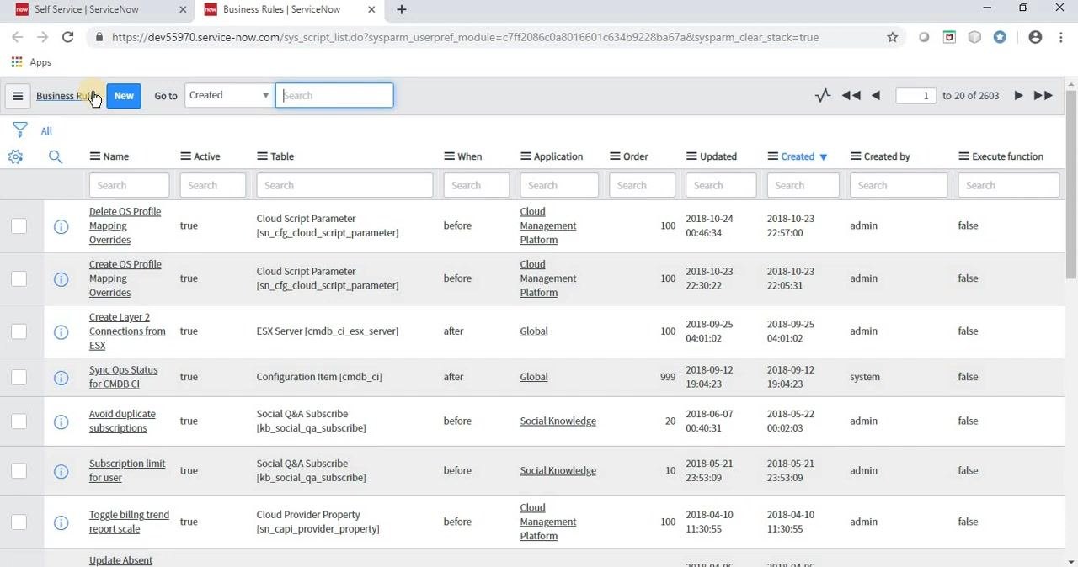Screen dimensions: 1078x567
Task: Reload the browser page
Action: click(68, 37)
